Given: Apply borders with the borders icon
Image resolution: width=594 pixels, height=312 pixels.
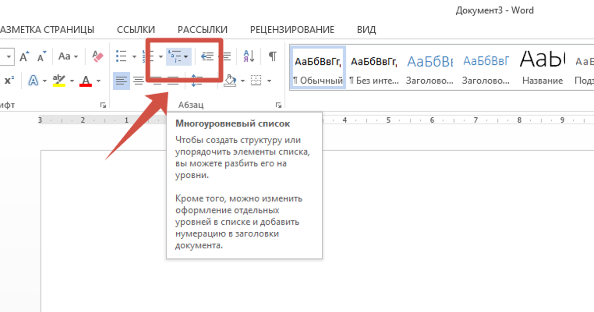Looking at the screenshot, I should pos(256,80).
